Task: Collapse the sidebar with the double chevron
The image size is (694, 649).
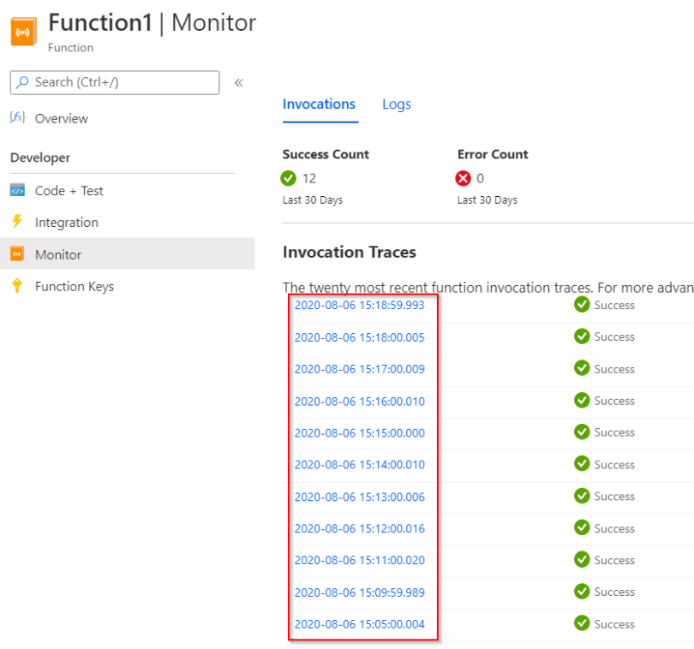Action: point(239,83)
